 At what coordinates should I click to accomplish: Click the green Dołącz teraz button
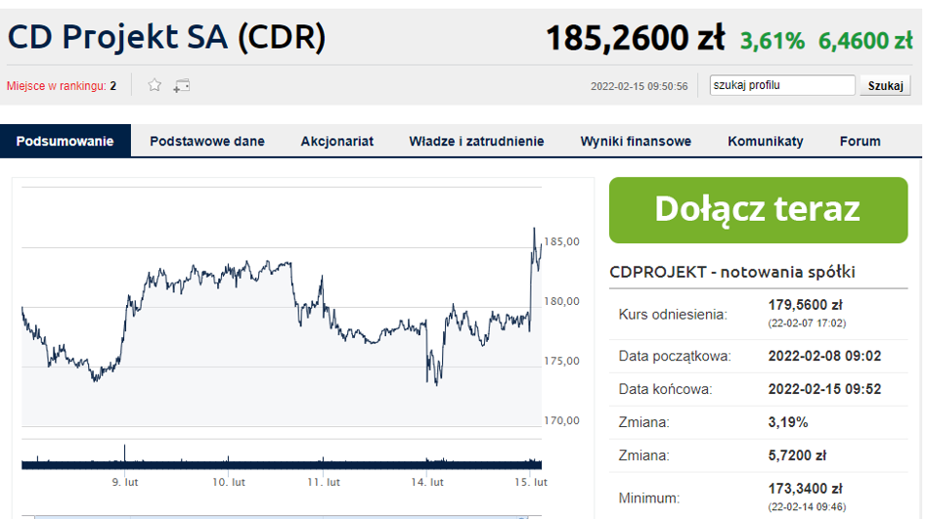pos(758,209)
